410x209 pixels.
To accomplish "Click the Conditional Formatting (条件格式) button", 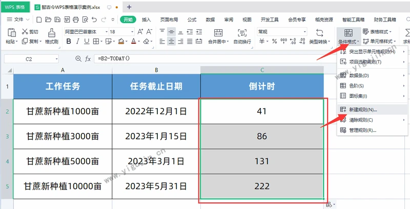I will (x=349, y=36).
